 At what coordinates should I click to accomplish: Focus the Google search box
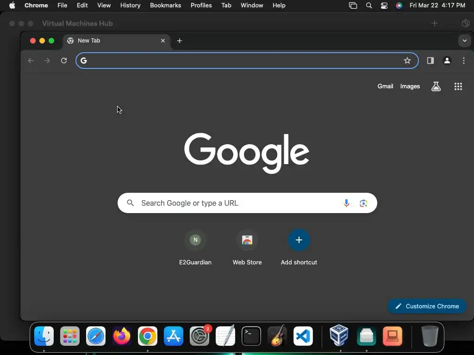pos(247,203)
